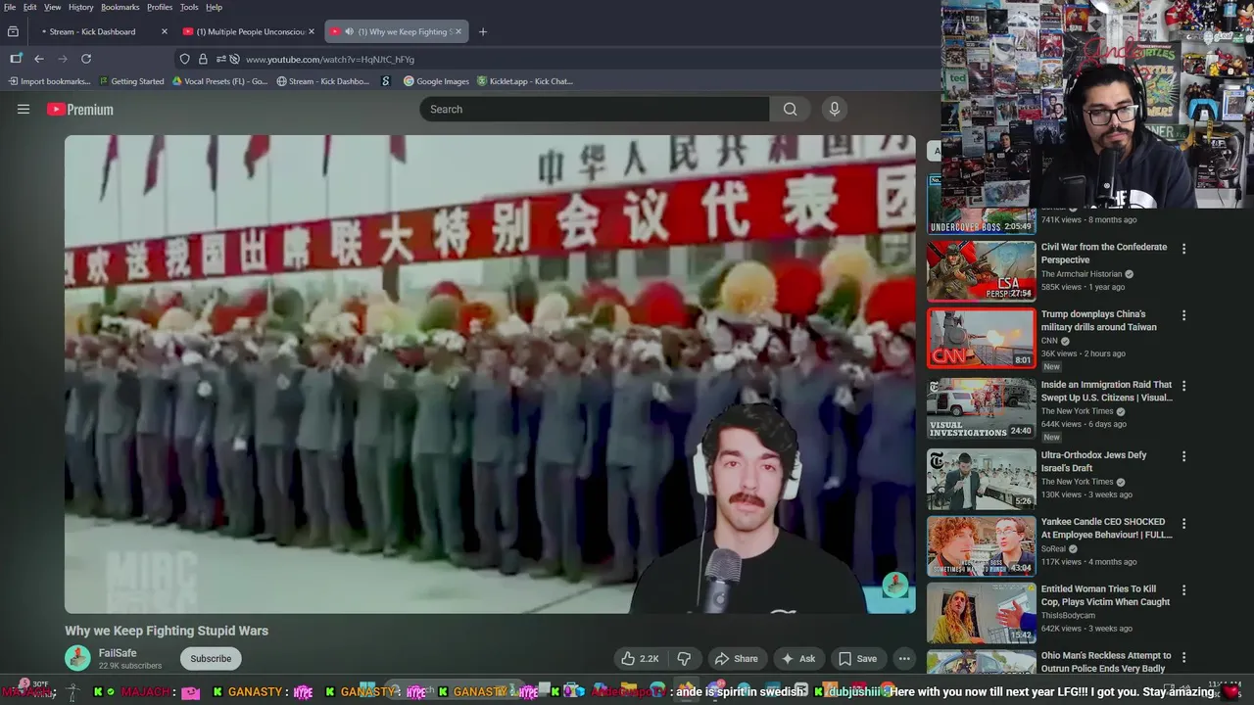Image resolution: width=1254 pixels, height=705 pixels.
Task: Go forward one page in the browser
Action: coord(63,59)
